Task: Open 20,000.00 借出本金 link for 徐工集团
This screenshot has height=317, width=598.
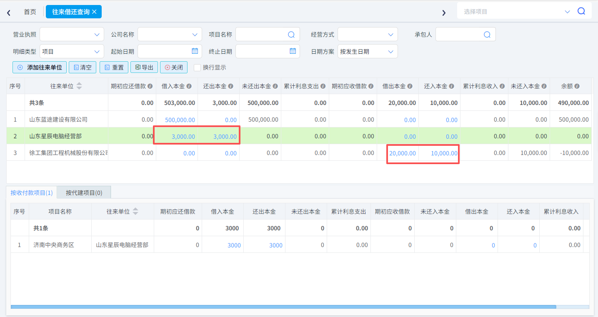Action: pos(403,153)
